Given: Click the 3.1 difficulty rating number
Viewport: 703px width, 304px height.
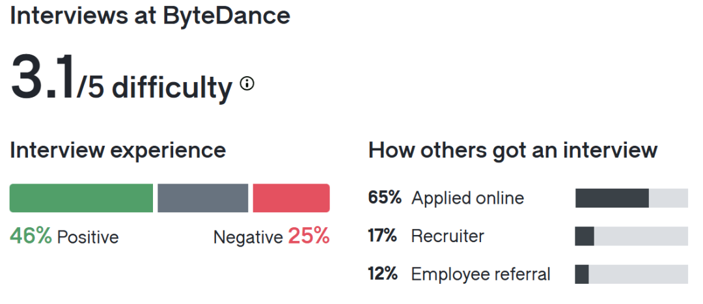Looking at the screenshot, I should click(x=42, y=79).
